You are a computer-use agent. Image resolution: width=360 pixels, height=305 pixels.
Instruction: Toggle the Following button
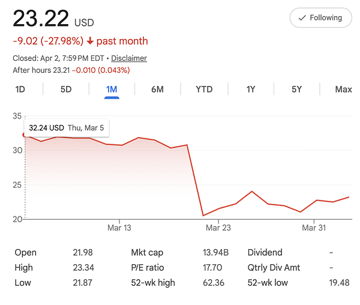(320, 18)
